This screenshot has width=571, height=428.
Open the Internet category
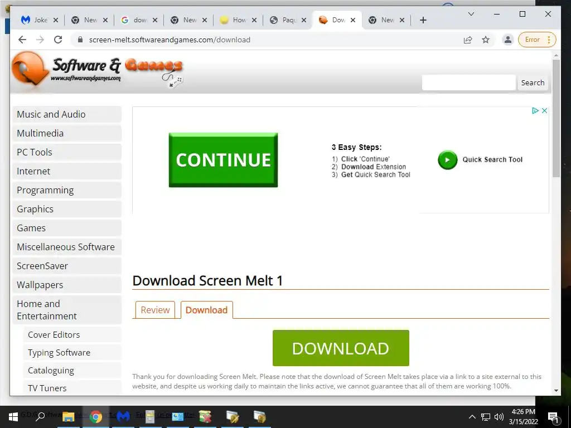(67, 171)
